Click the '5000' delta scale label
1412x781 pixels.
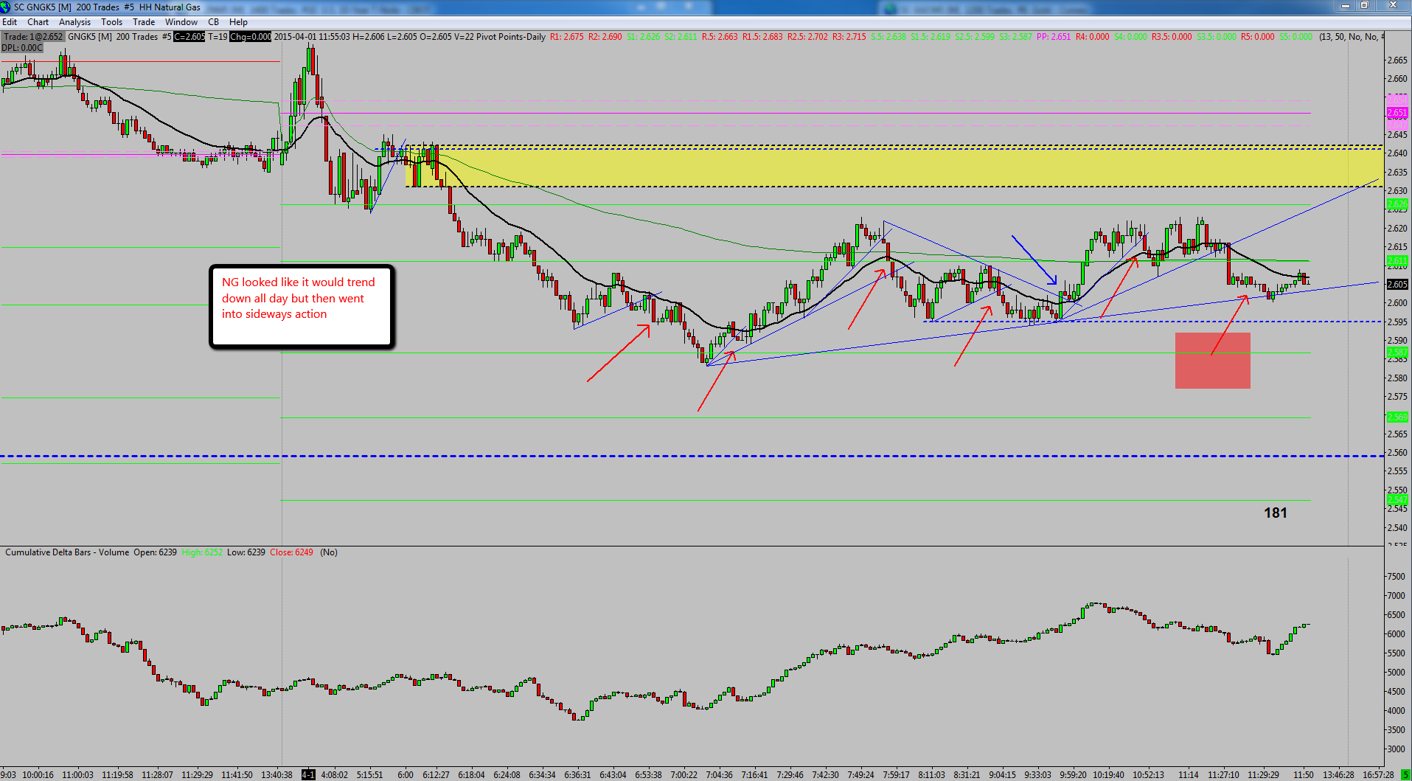[x=1396, y=673]
